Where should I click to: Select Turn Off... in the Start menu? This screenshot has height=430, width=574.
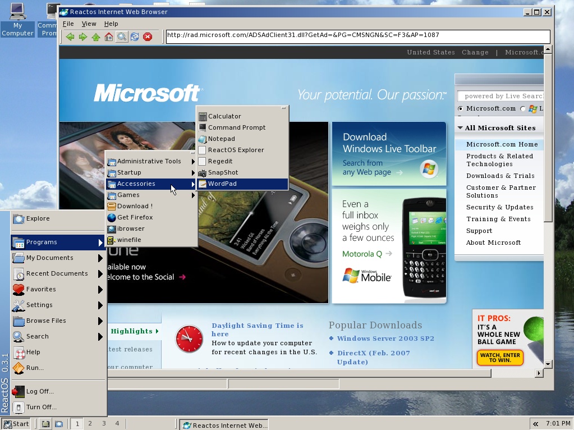click(58, 408)
